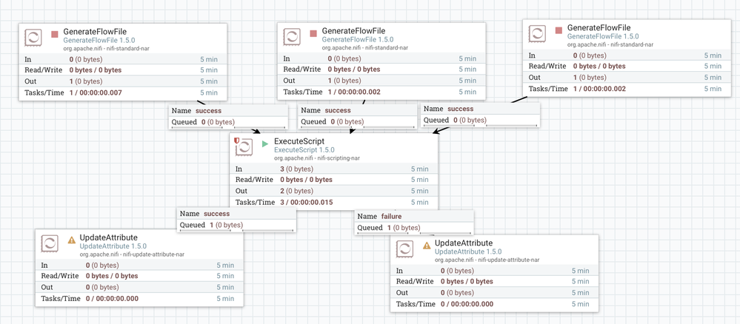Click red stopped square on middle GenerateFlowFile
The image size is (740, 324).
[x=313, y=33]
